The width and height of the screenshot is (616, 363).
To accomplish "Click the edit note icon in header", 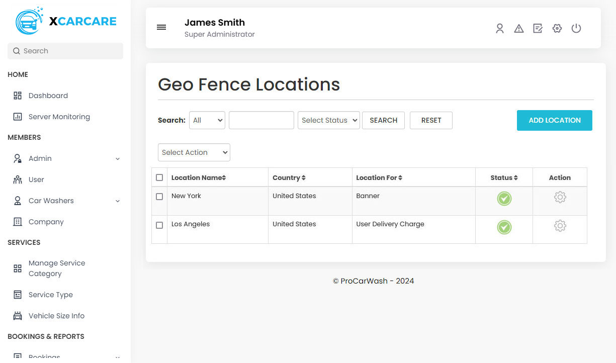I will tap(538, 29).
